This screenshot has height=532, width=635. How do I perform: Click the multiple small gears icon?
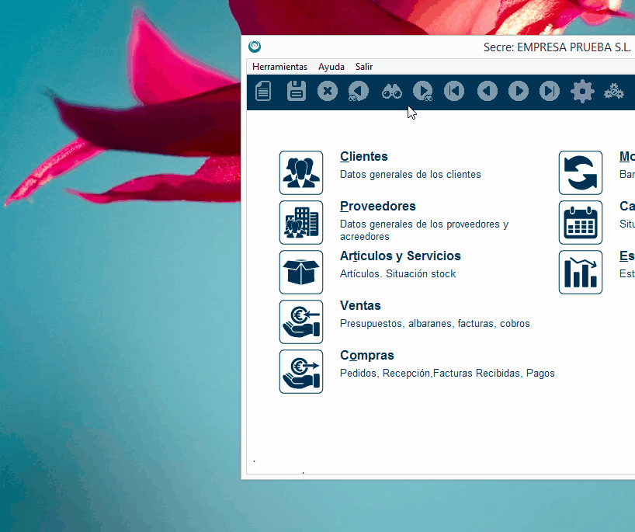click(614, 92)
